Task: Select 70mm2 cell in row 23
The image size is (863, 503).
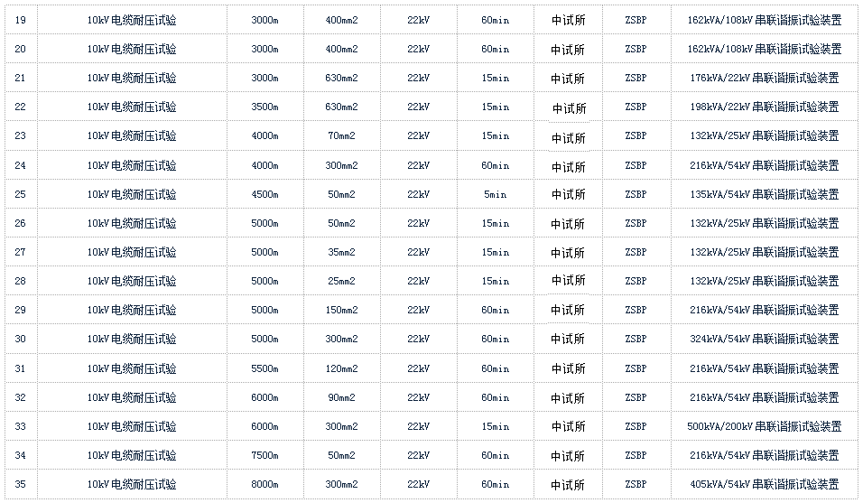Action: pos(341,136)
